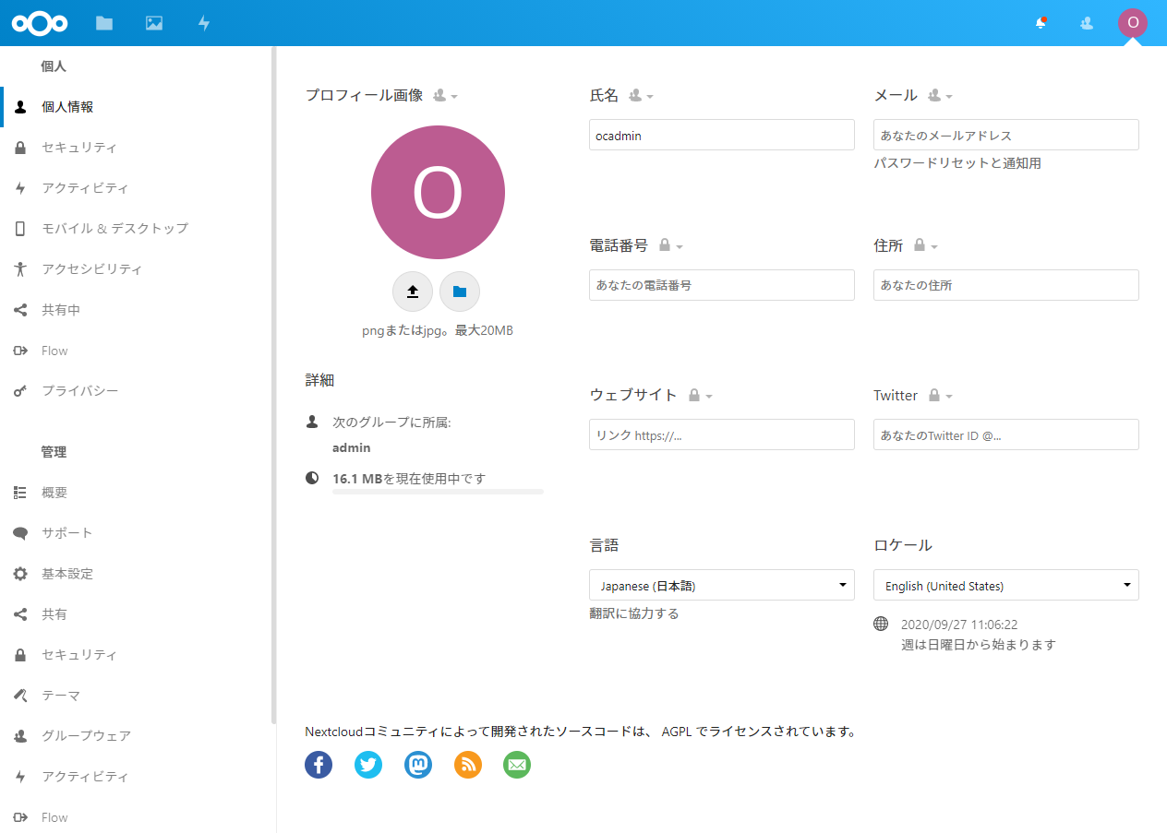Open the 言語 language dropdown

[722, 585]
